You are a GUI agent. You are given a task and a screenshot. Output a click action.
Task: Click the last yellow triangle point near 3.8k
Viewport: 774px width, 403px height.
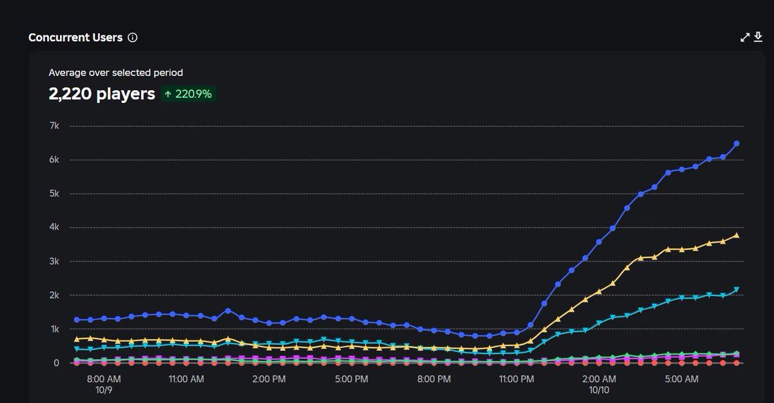(737, 235)
